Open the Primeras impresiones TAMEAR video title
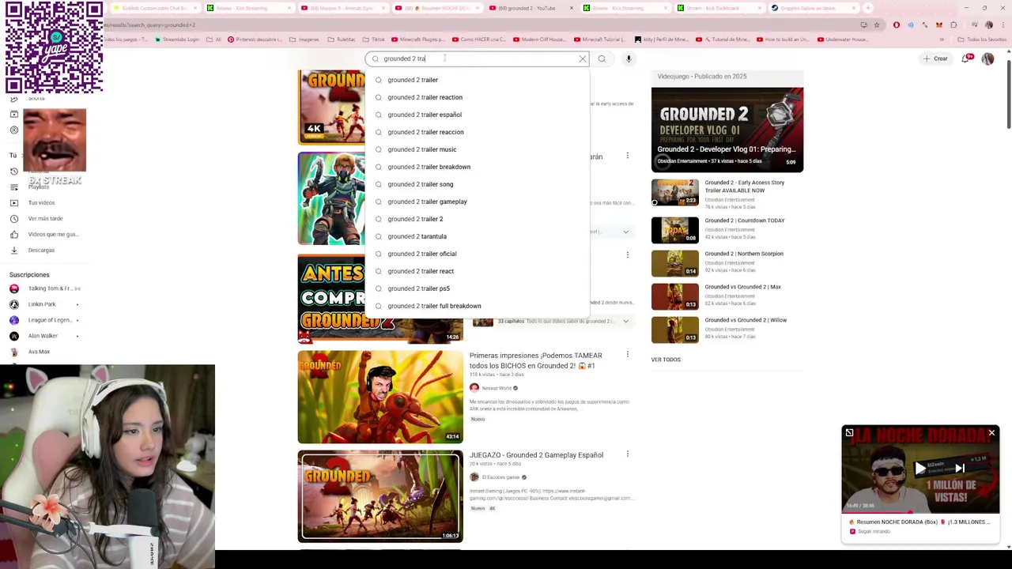 coord(535,360)
